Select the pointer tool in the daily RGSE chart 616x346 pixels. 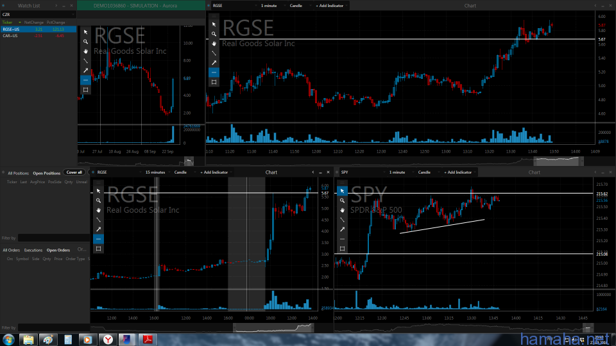(85, 32)
